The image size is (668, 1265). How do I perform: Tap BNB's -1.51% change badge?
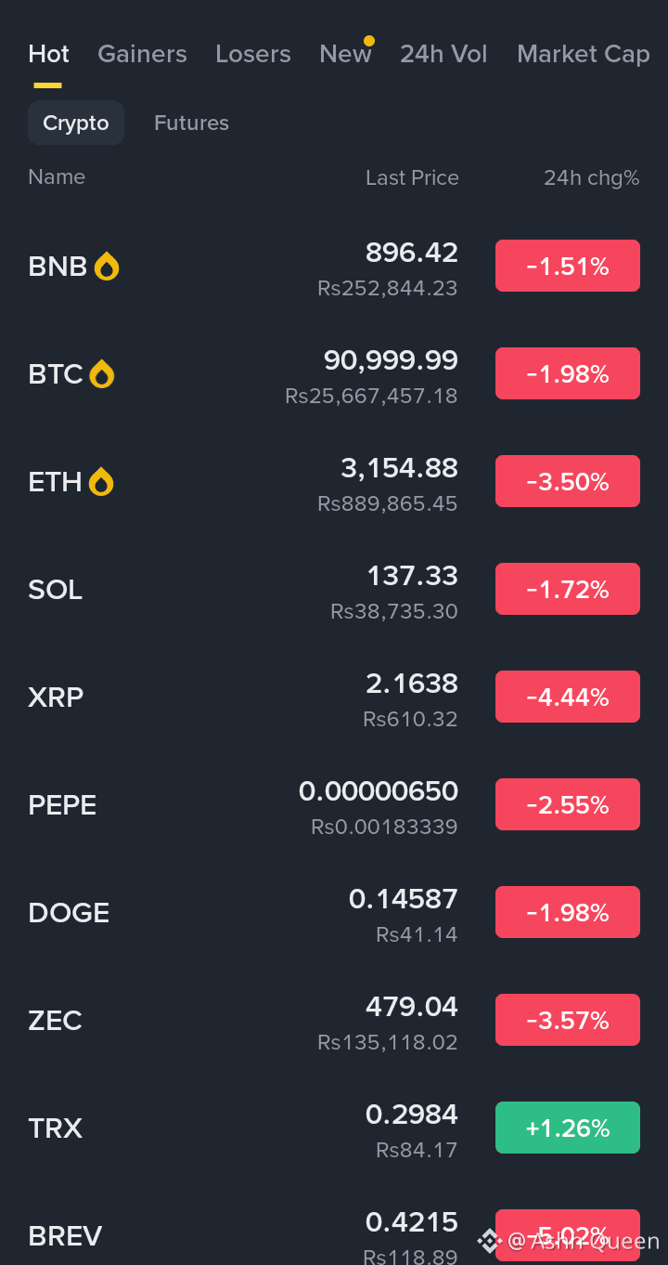567,267
